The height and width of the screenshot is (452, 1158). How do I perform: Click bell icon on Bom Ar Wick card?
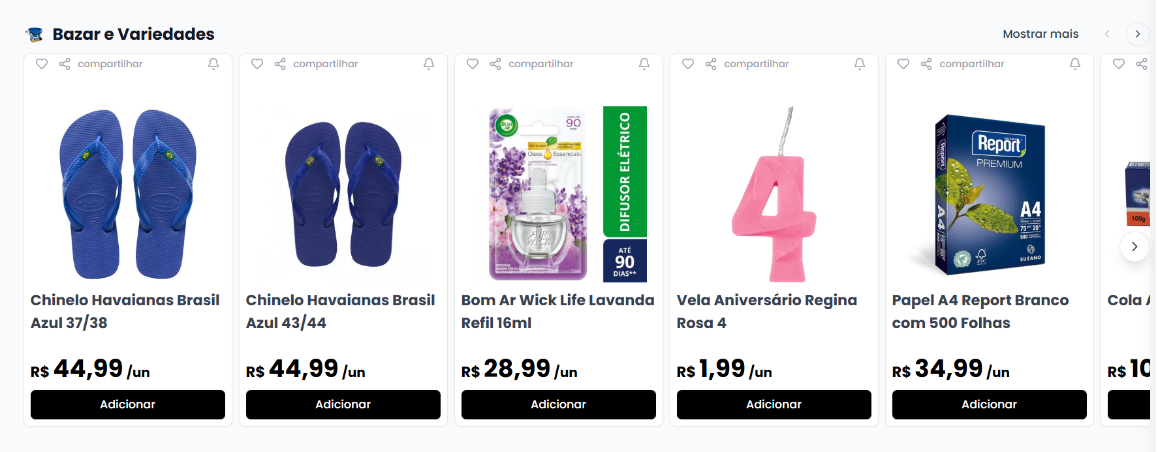click(x=644, y=64)
